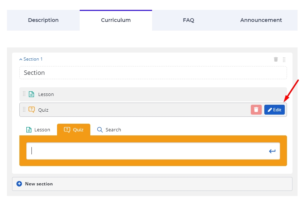Click the green Lesson document icon in list

(x=31, y=94)
